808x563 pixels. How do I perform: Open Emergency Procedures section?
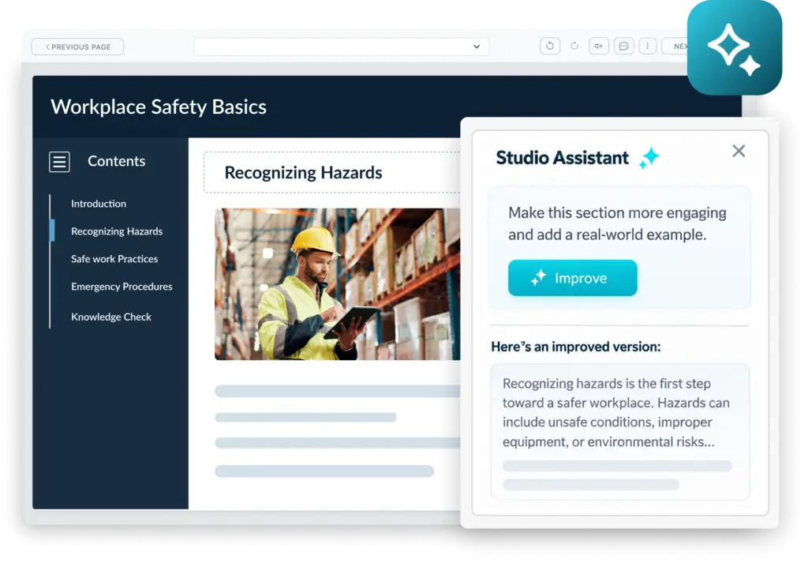(122, 287)
